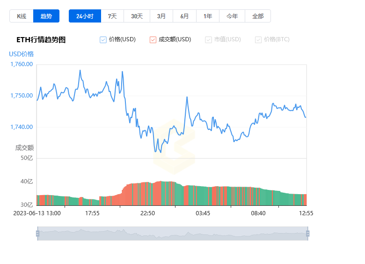The width and height of the screenshot is (365, 264).
Task: Select the 1年 time range
Action: [208, 16]
